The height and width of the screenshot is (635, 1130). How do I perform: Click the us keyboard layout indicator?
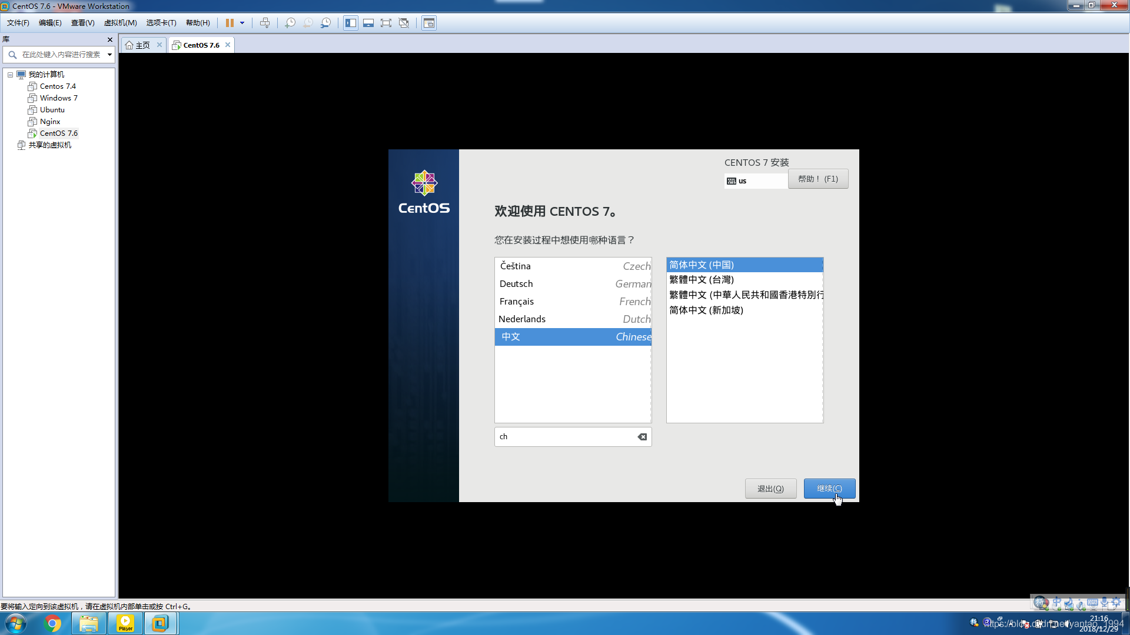click(x=756, y=181)
